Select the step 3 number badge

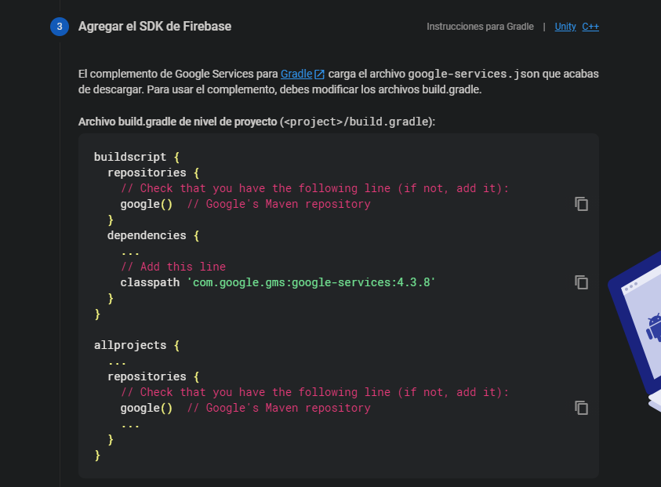pos(60,27)
